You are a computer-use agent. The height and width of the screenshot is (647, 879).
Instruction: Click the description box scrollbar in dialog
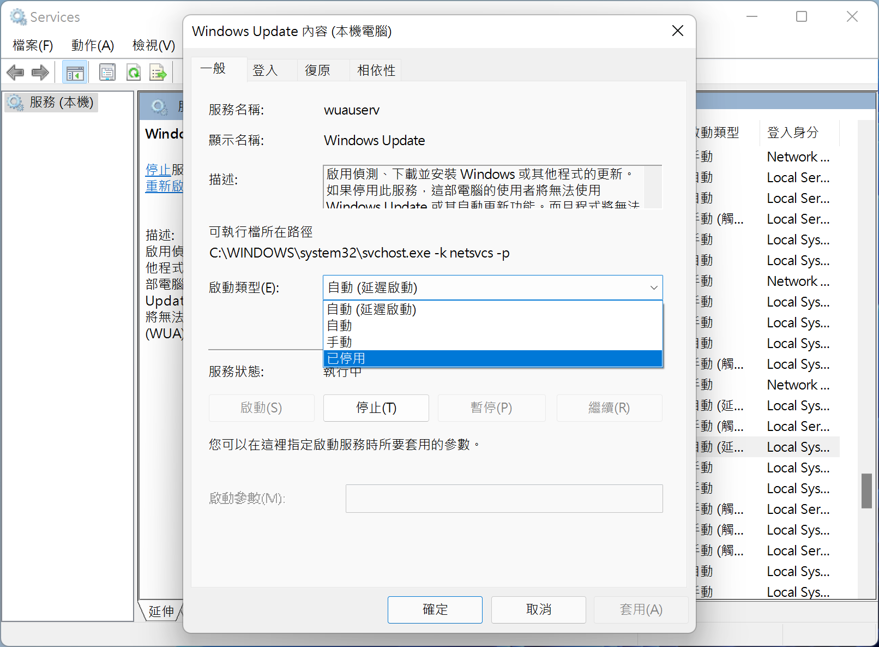pos(653,187)
